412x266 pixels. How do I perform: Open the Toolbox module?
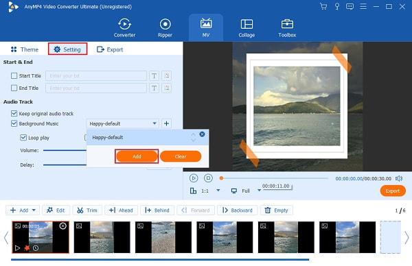click(x=287, y=28)
